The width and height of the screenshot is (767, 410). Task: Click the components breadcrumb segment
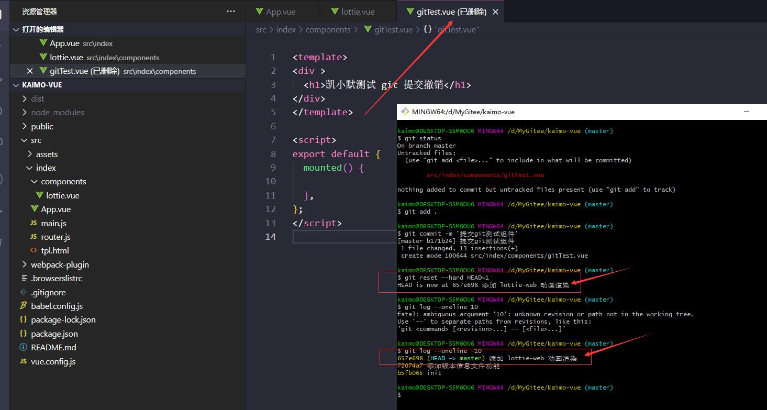coord(328,30)
